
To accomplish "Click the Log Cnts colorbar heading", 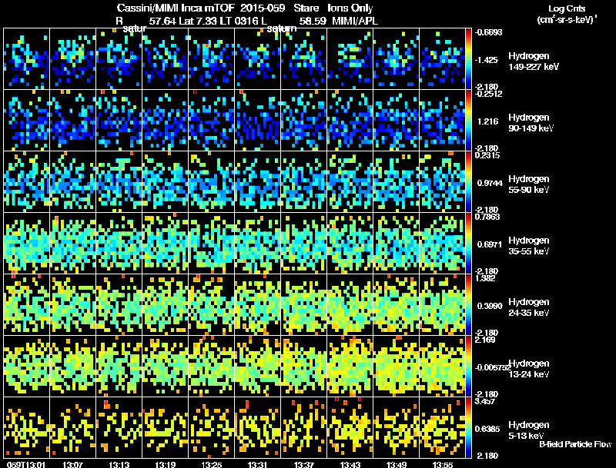I will coord(567,8).
